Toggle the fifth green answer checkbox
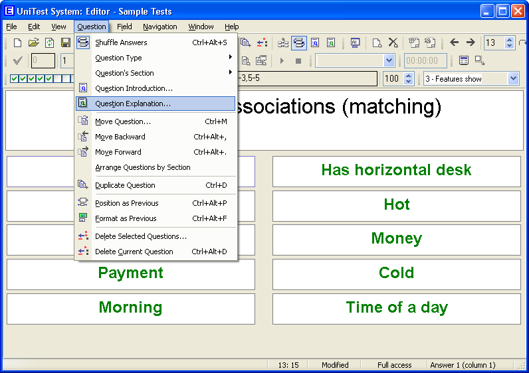This screenshot has width=529, height=373. coord(49,79)
